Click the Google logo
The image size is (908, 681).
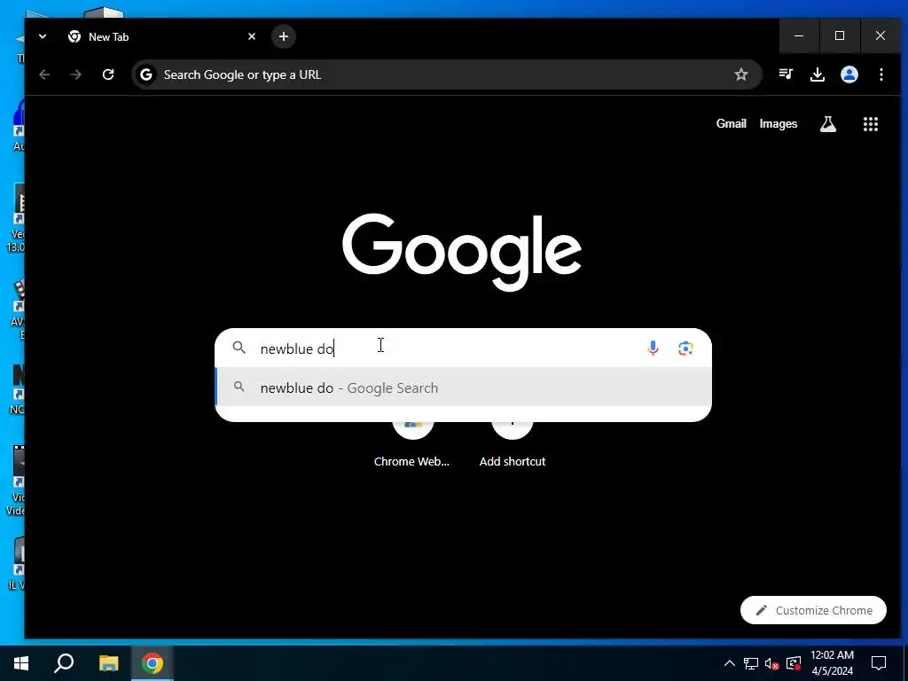pyautogui.click(x=461, y=252)
